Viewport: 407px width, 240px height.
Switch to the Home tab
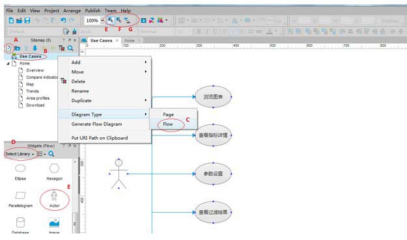pos(130,40)
